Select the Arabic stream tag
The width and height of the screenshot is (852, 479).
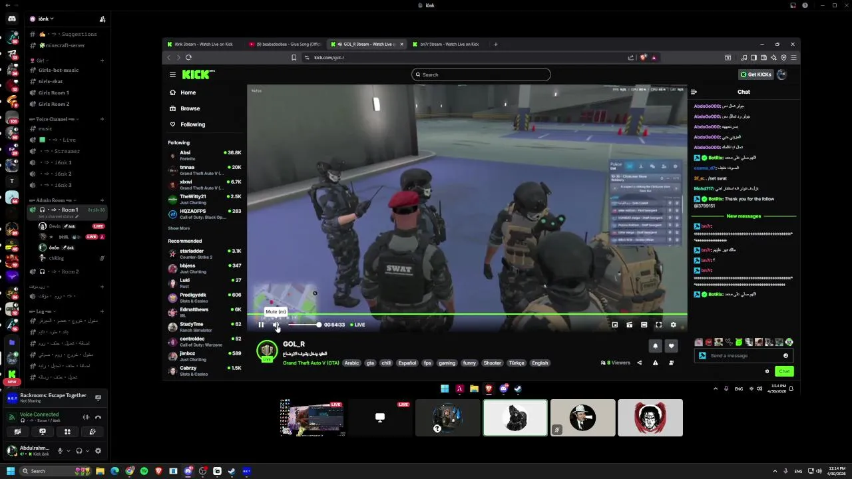pyautogui.click(x=351, y=363)
